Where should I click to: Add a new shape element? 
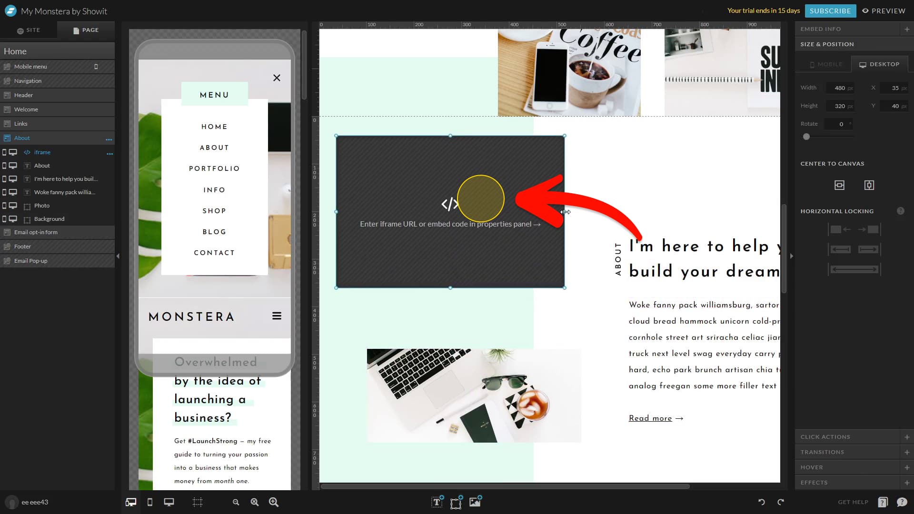click(x=456, y=502)
